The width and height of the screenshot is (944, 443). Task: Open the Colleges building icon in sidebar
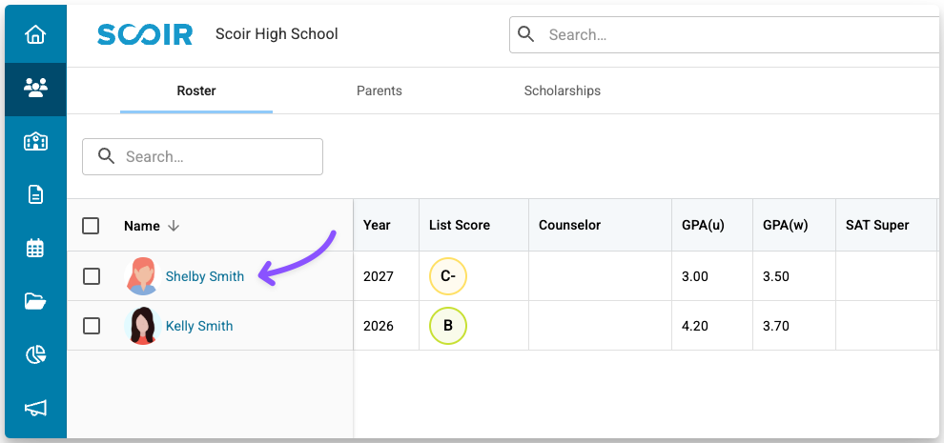35,142
